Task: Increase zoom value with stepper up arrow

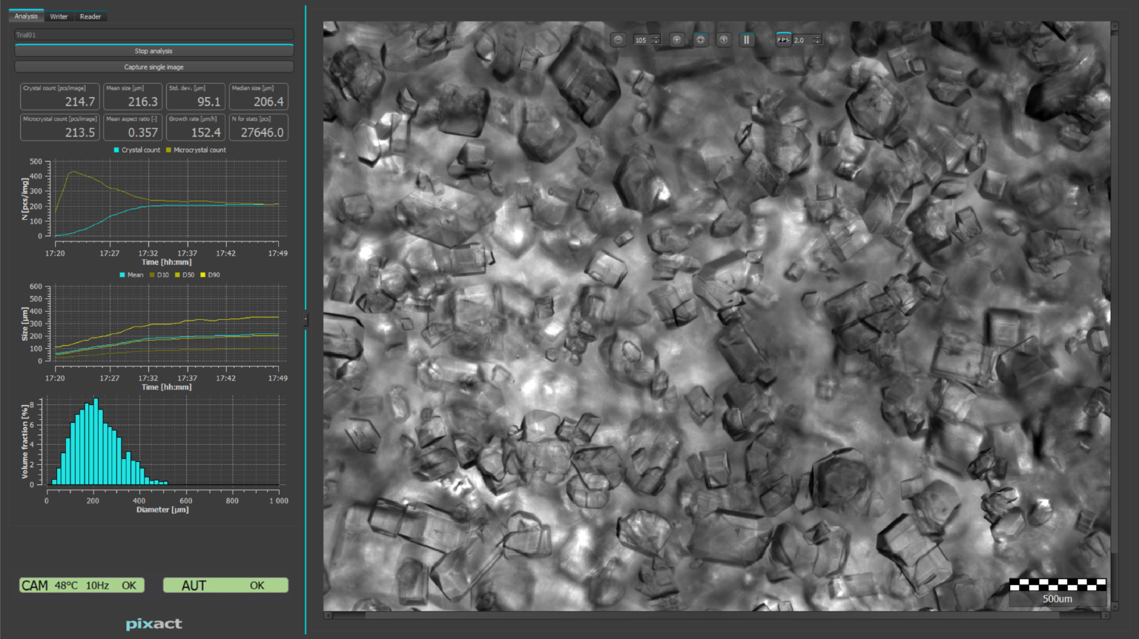Action: pos(656,37)
